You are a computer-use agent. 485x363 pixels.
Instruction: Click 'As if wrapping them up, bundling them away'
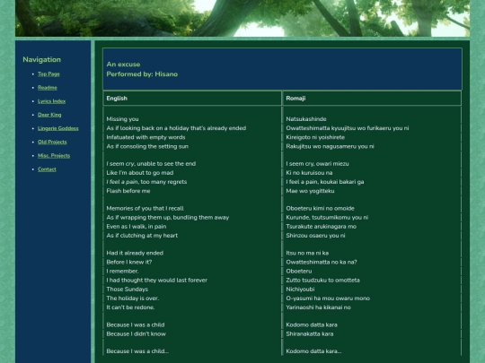(x=168, y=217)
